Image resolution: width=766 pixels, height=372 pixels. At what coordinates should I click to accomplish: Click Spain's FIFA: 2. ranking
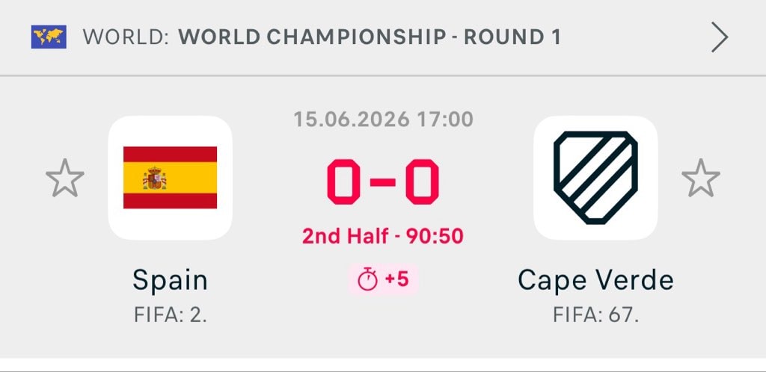[170, 314]
